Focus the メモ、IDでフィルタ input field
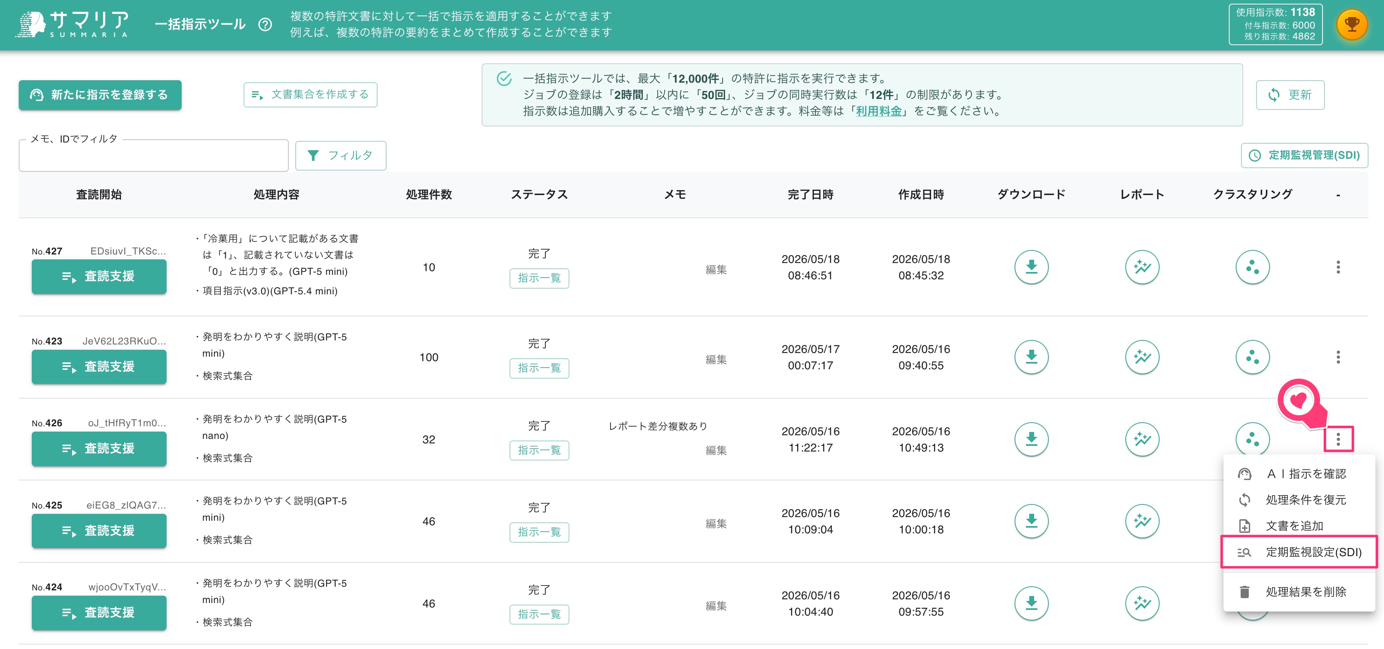1384x649 pixels. pos(154,156)
